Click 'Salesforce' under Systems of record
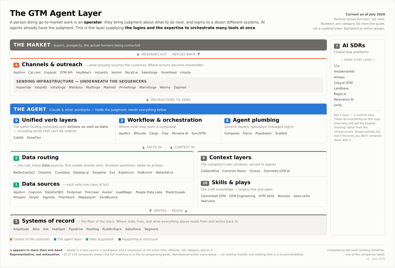The height and width of the screenshot is (268, 395). (x=133, y=229)
